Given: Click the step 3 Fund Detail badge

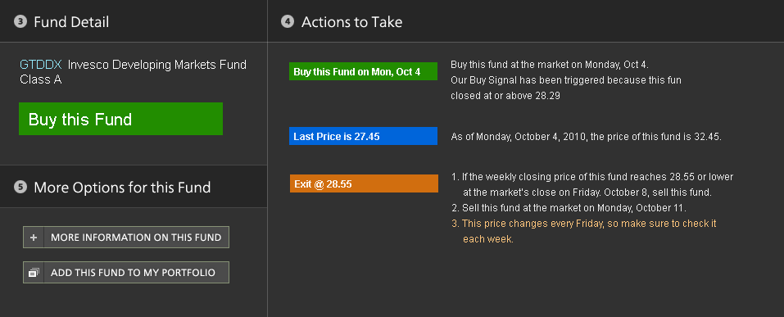Looking at the screenshot, I should 20,22.
